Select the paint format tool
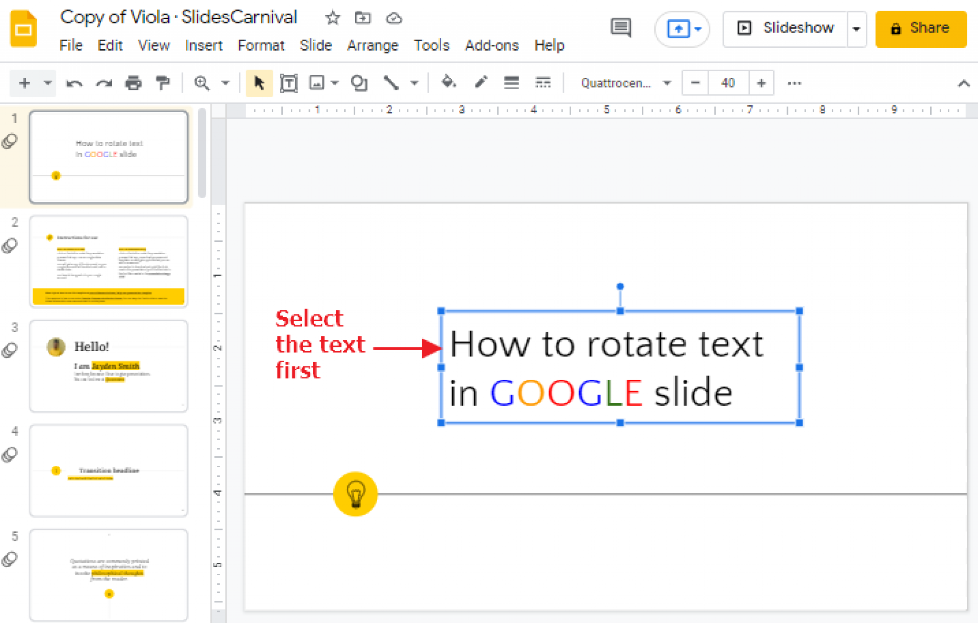The width and height of the screenshot is (978, 623). pyautogui.click(x=163, y=83)
